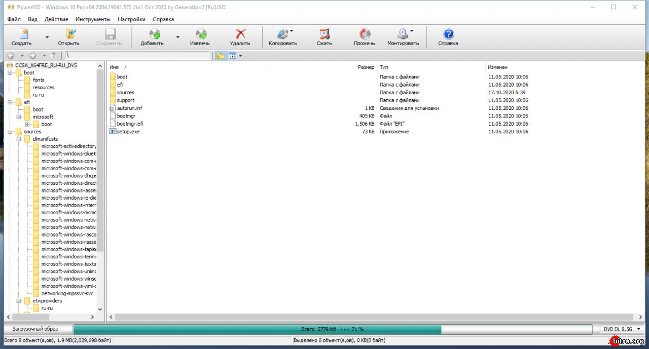Open the Инструменты menu
The width and height of the screenshot is (649, 349).
point(93,19)
